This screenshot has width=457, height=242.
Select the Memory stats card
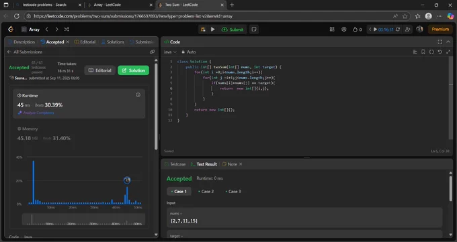(79, 134)
